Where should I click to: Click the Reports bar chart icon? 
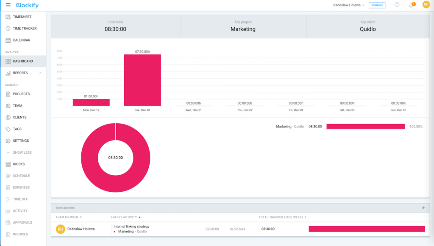click(x=8, y=73)
